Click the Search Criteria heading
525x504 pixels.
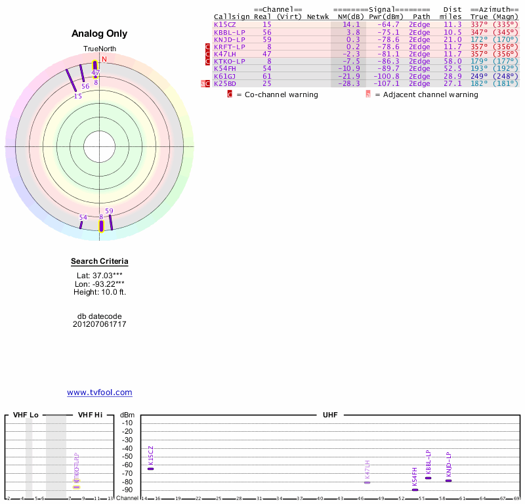(x=100, y=261)
